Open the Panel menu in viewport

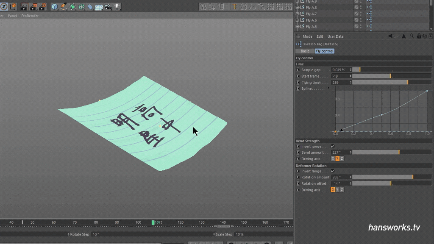point(12,16)
